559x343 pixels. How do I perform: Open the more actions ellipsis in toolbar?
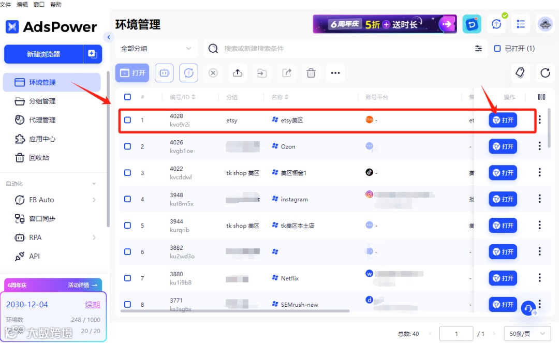pyautogui.click(x=335, y=73)
